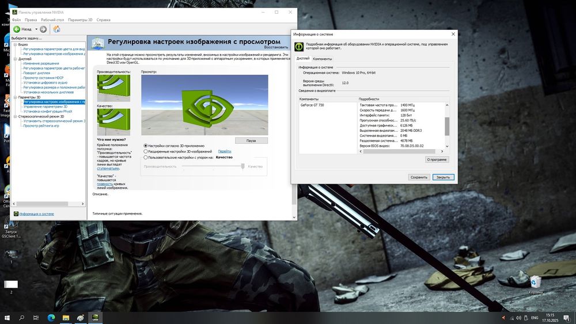The image size is (576, 324).
Task: Select 'Поворот дисплея' in task tree
Action: [x=37, y=73]
